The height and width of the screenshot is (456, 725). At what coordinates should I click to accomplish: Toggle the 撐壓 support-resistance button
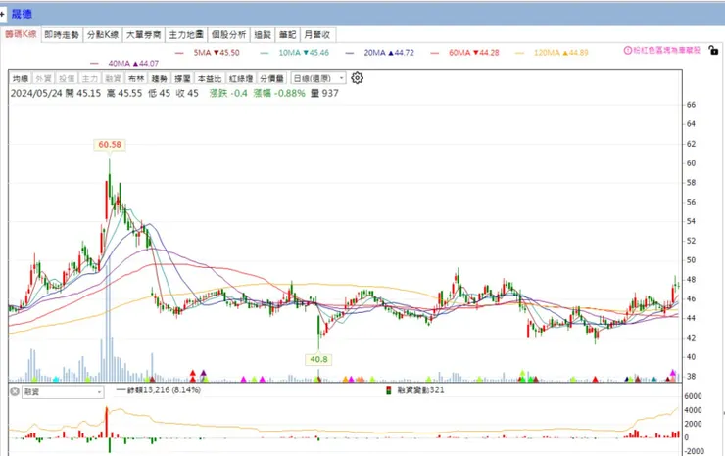[x=182, y=78]
